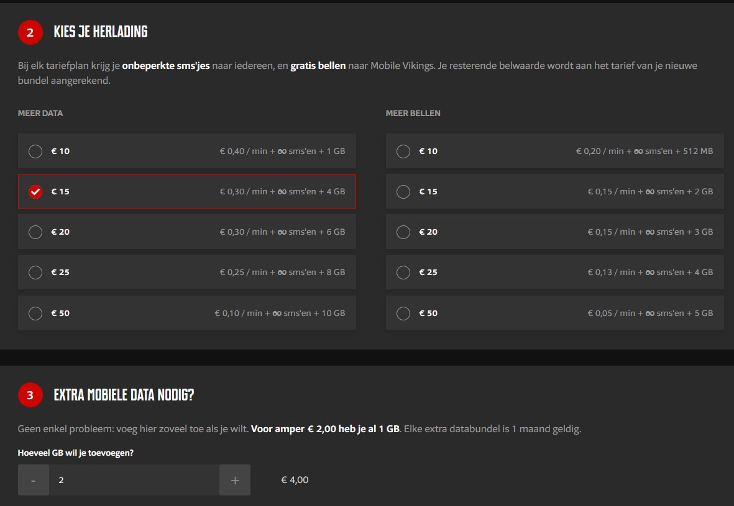Select the €50 Meer Bellen 5 GB plan
Image resolution: width=734 pixels, height=506 pixels.
(403, 313)
